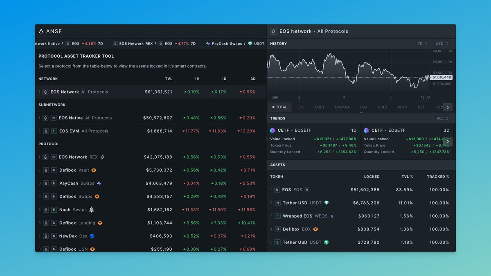The width and height of the screenshot is (491, 276).
Task: Click the EOS EVM row's E badge
Action: click(x=54, y=131)
